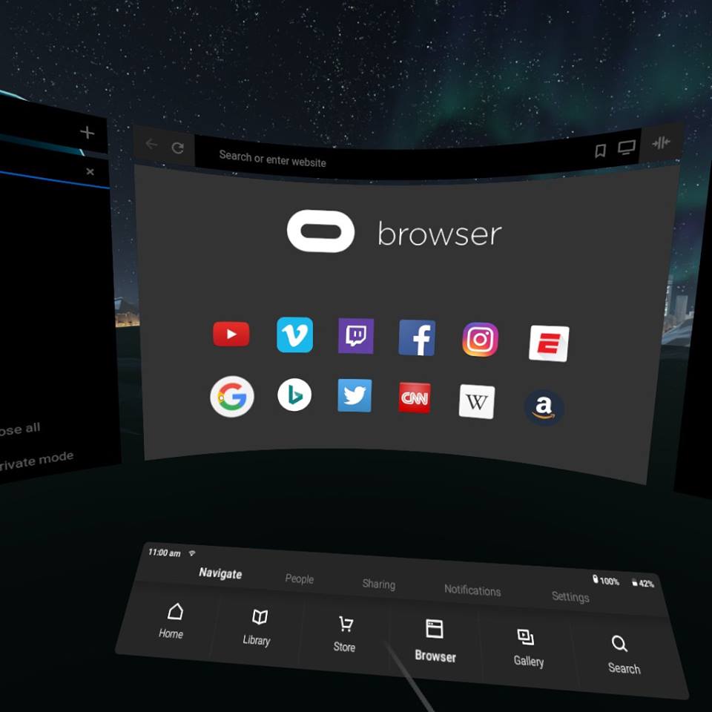Click the resize window icon beside address bar
This screenshot has width=712, height=712.
[x=661, y=143]
